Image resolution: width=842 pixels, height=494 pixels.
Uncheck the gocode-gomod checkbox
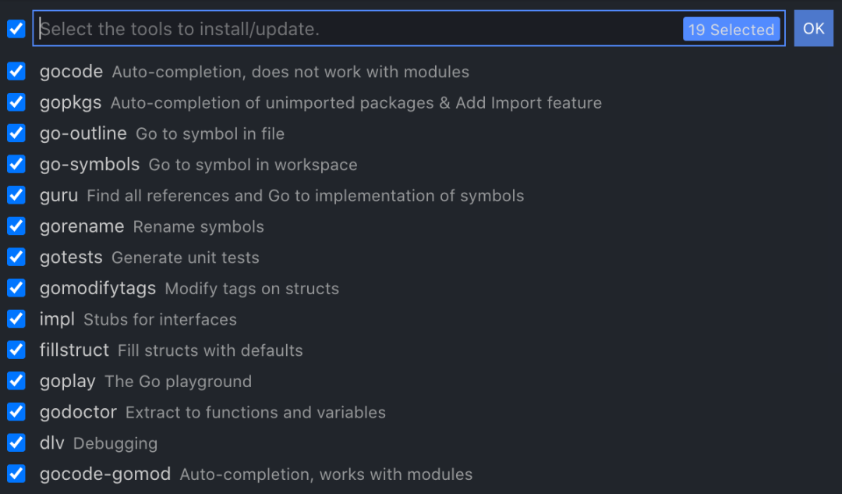point(16,474)
